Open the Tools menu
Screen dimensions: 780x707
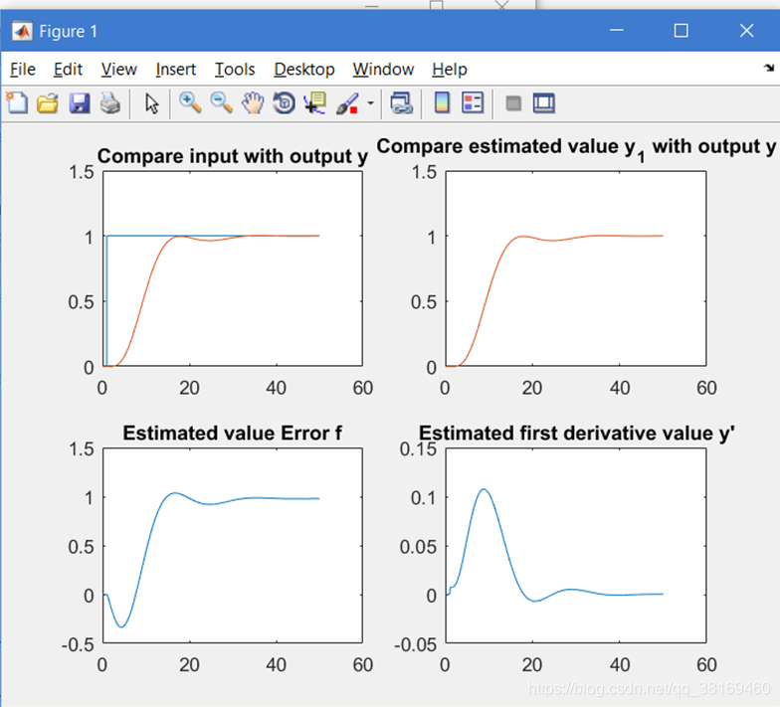pyautogui.click(x=235, y=70)
